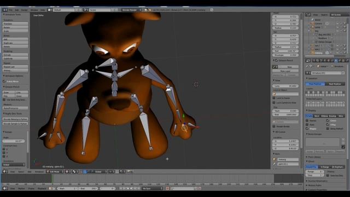Click the automatic keyframe record button
This screenshot has height=197, width=350.
click(x=167, y=188)
